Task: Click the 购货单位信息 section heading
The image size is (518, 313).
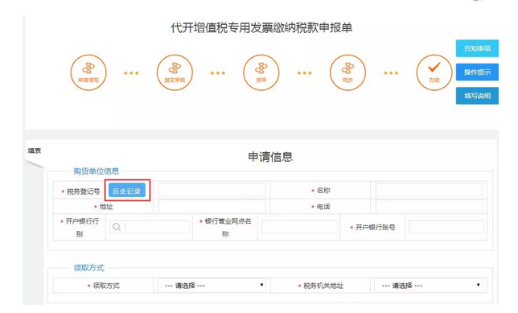Action: pyautogui.click(x=97, y=171)
